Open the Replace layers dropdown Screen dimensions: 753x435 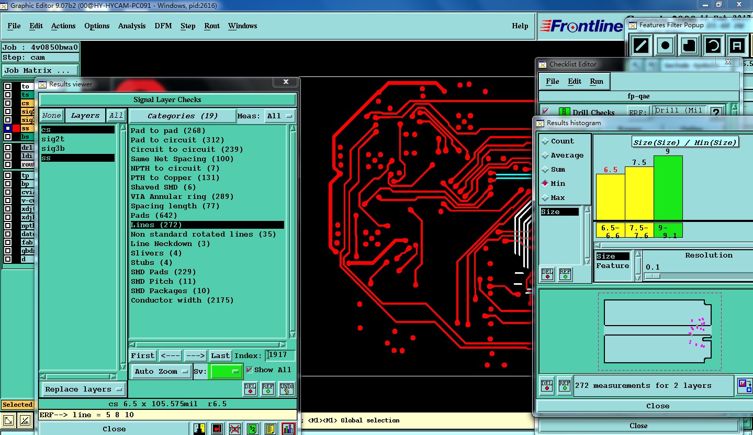[x=83, y=389]
